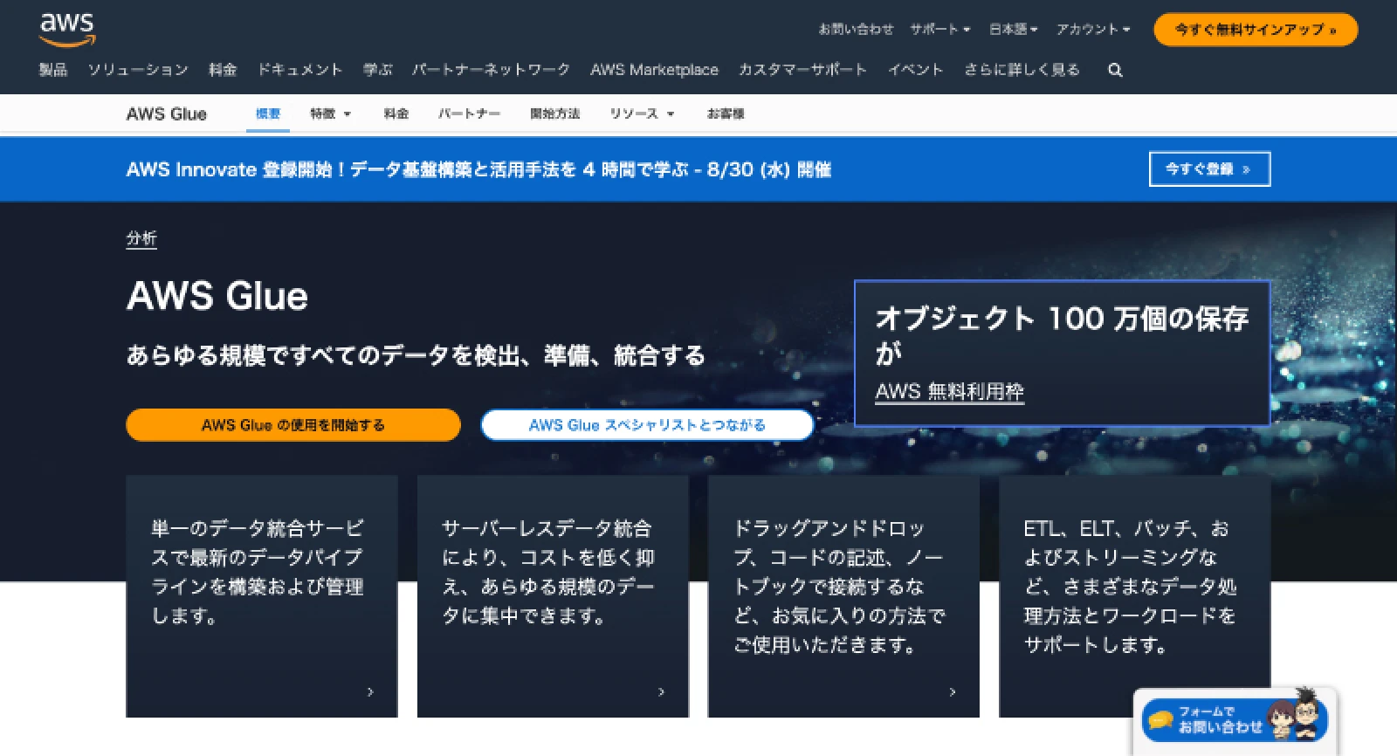Click arrow on ドラッグアンドドロップ card

(x=952, y=691)
